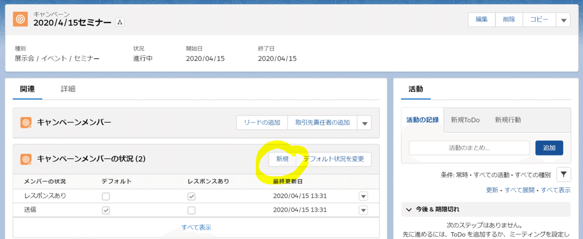Screen dimensions: 583x239
Task: Open campaign hierarchy icon beside the title
Action: click(x=120, y=22)
